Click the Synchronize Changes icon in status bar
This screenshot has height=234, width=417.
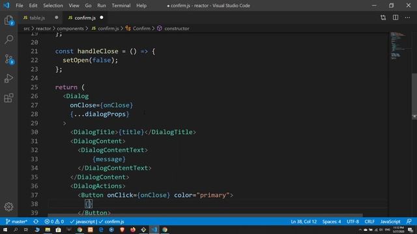36,222
